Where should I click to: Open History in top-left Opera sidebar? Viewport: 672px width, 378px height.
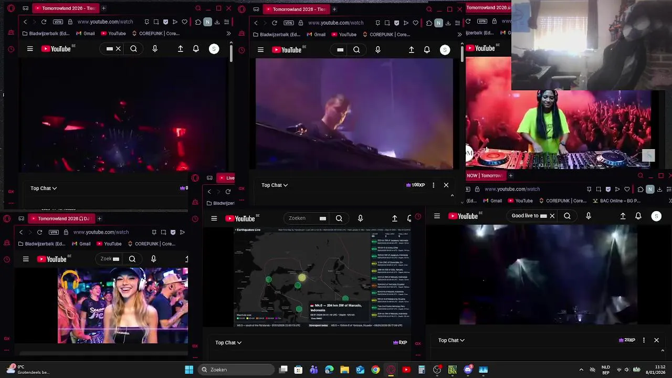tap(11, 49)
